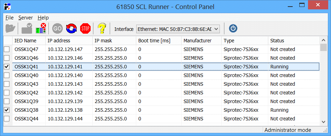331x136 pixels.
Task: Click the create servers checkmark toolbar icon
Action: pos(27,28)
